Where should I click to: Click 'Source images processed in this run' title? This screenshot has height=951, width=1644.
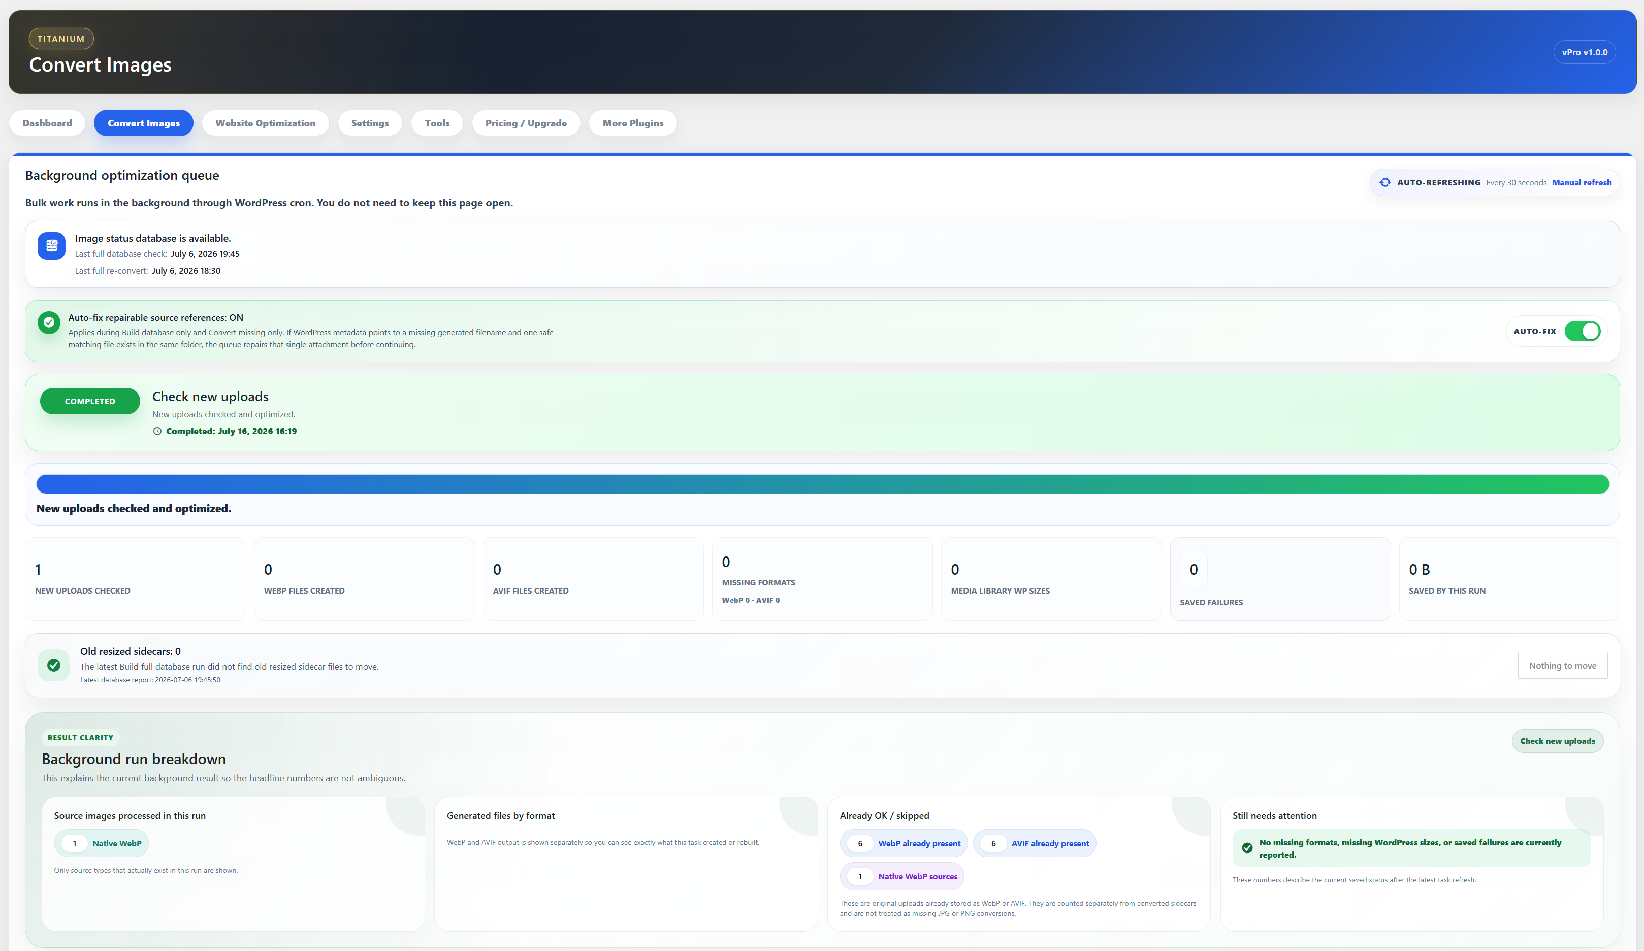pyautogui.click(x=130, y=816)
